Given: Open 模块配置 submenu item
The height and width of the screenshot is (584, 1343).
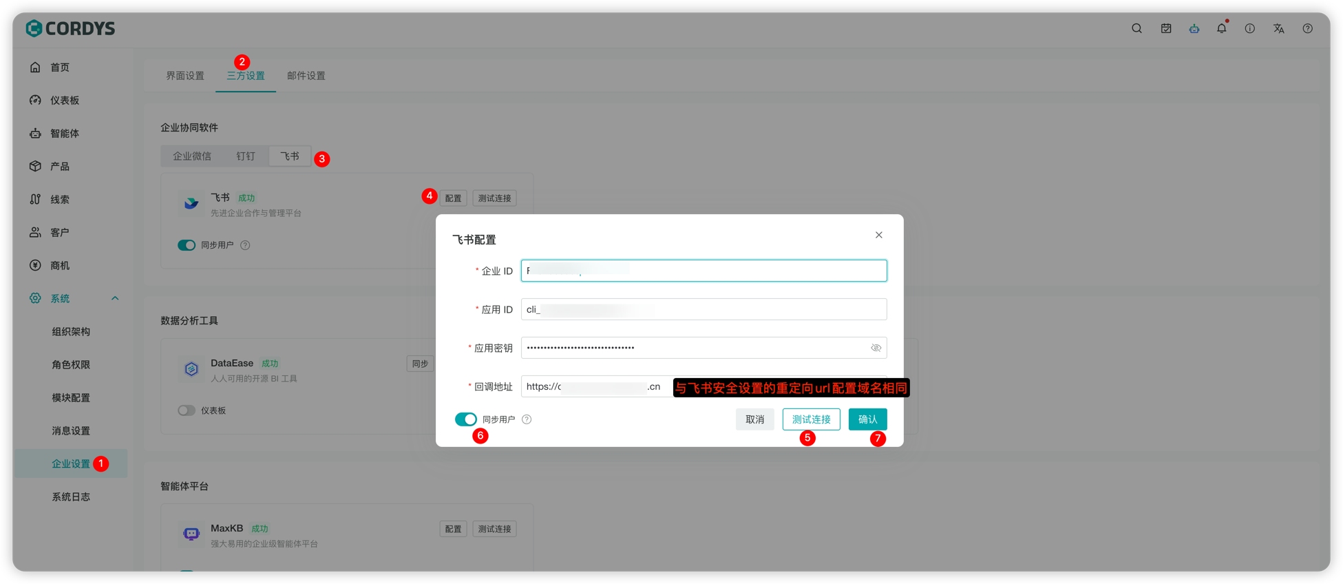Looking at the screenshot, I should pos(71,397).
